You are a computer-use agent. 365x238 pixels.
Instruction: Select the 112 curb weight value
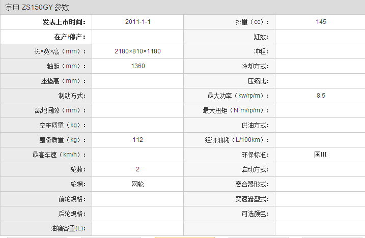tap(138, 140)
